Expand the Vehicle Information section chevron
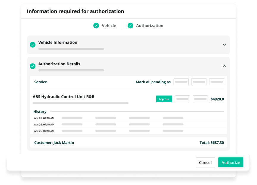The height and width of the screenshot is (185, 257). [224, 45]
